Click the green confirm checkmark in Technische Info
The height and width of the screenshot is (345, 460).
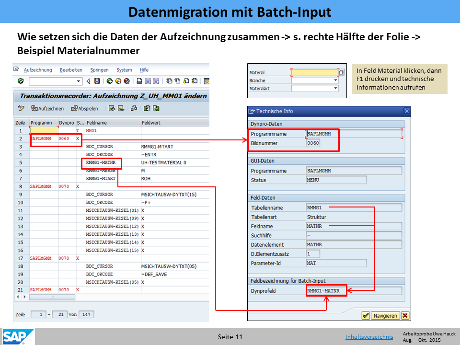(366, 315)
